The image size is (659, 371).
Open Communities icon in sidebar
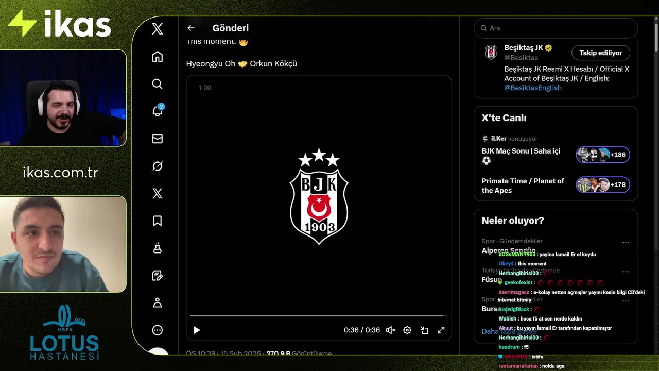click(158, 248)
